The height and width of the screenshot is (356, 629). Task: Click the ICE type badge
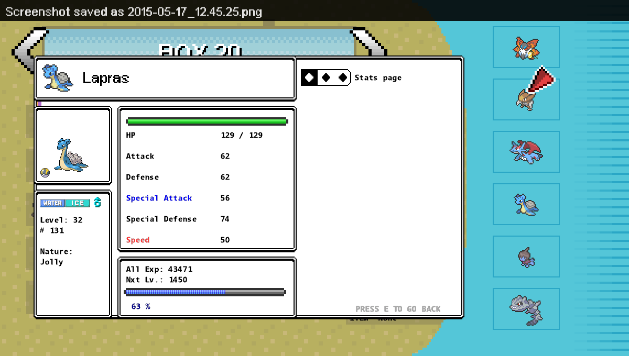pyautogui.click(x=78, y=203)
